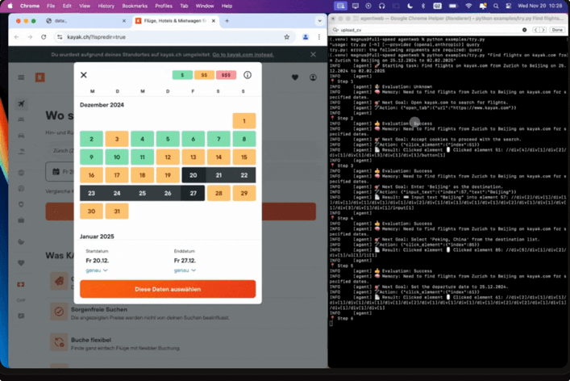The image size is (570, 381).
Task: Expand the Enddatum genau dropdown
Action: [185, 270]
